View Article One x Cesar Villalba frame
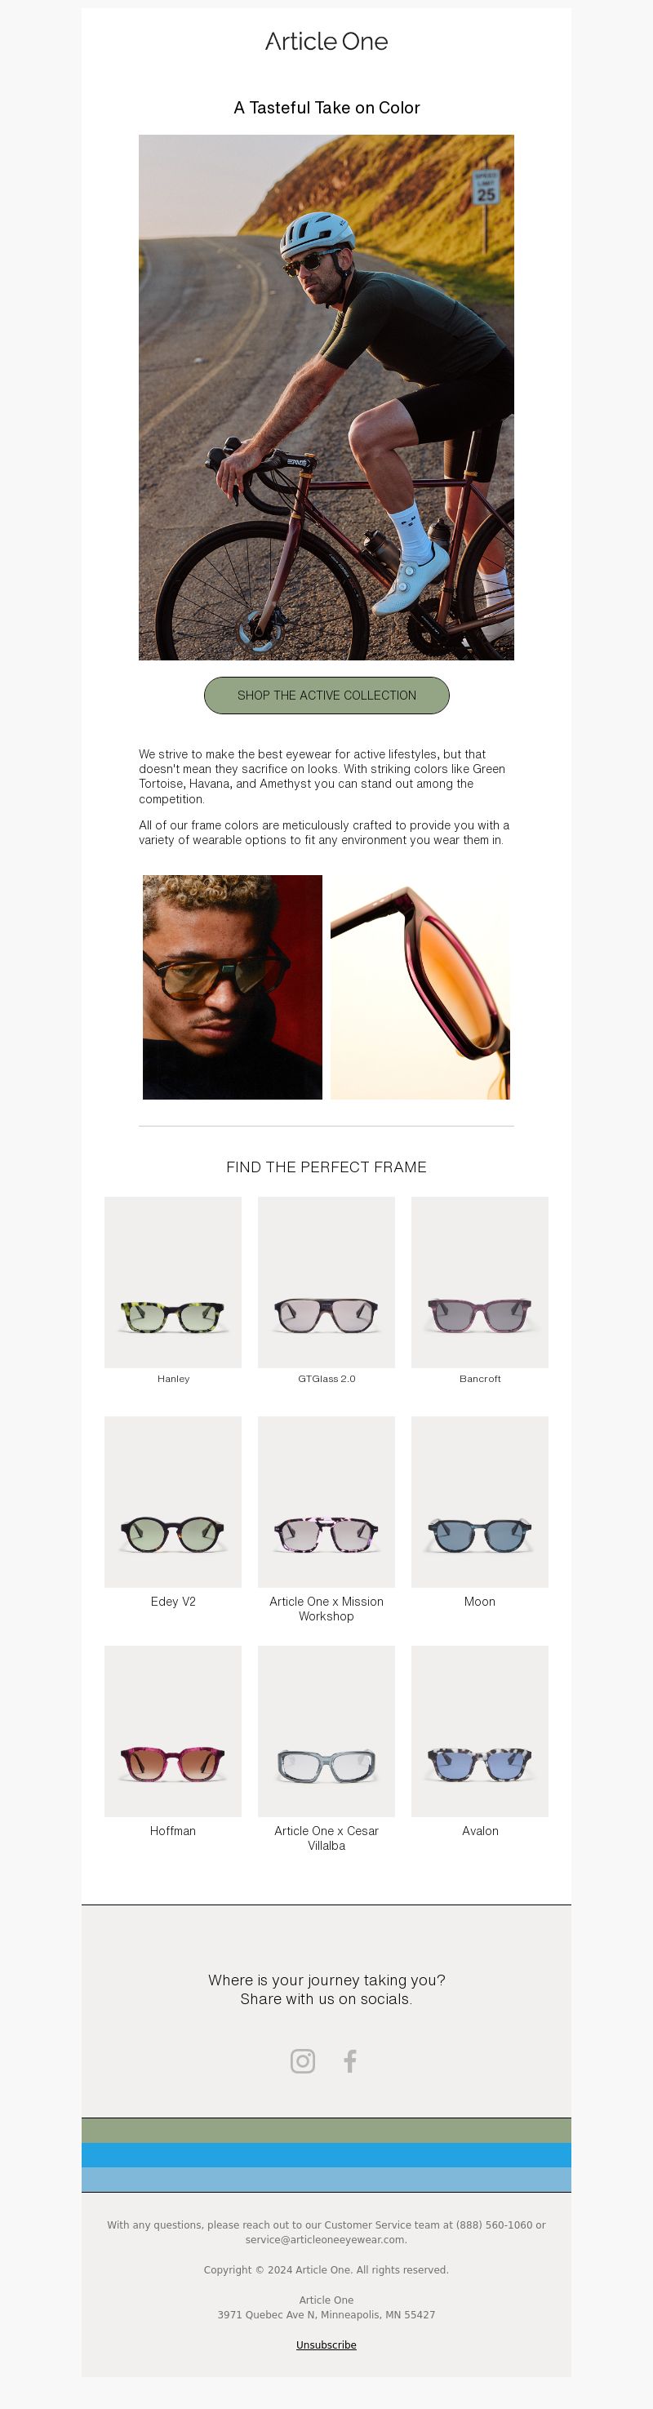 pos(326,1731)
